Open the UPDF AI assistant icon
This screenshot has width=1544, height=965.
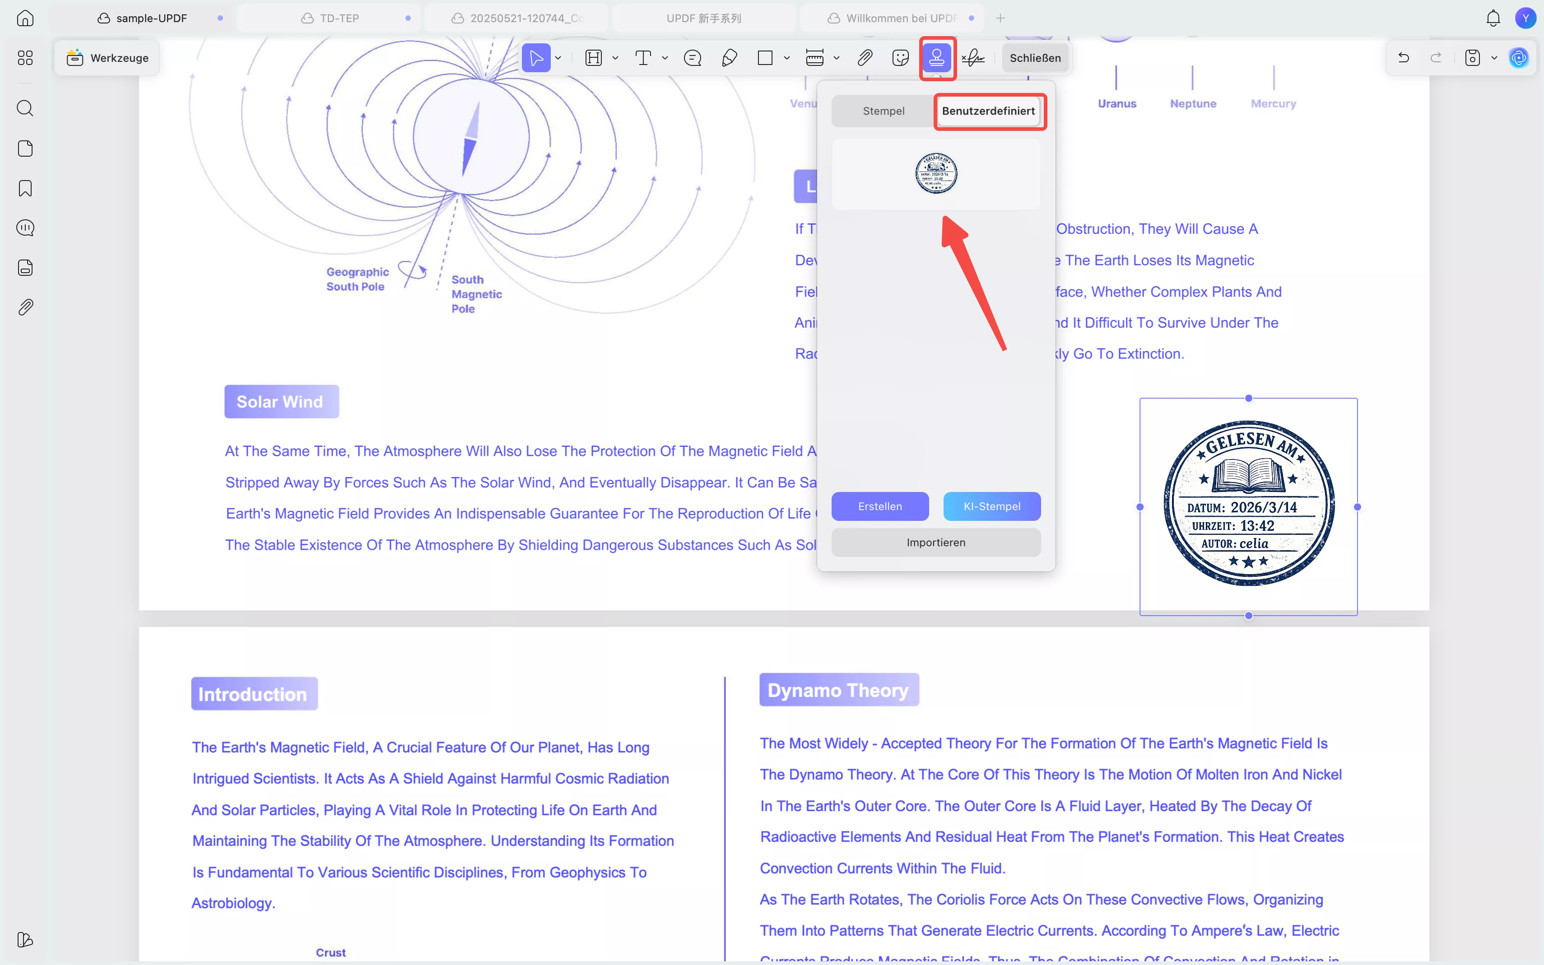pos(1518,58)
